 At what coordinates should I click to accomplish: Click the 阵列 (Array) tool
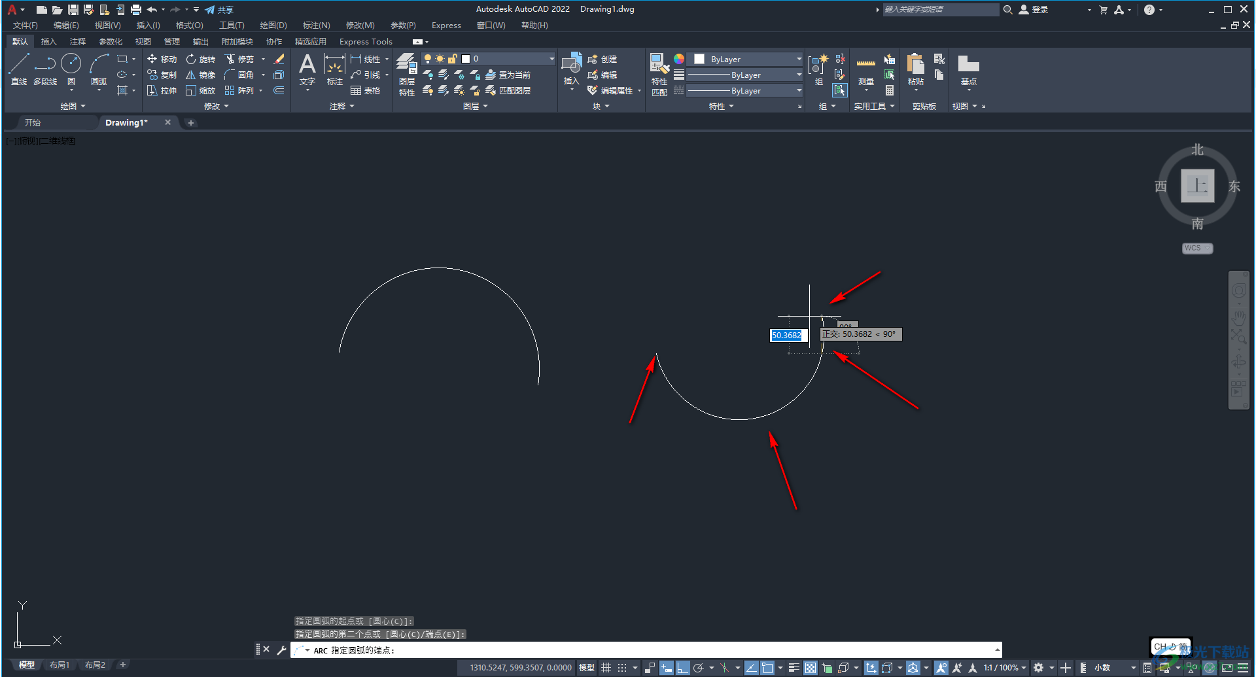tap(239, 90)
